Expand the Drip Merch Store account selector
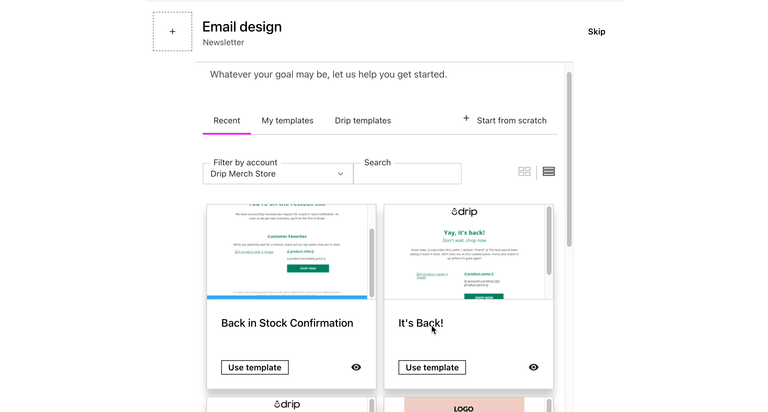Viewport: 768px width, 412px height. (340, 174)
